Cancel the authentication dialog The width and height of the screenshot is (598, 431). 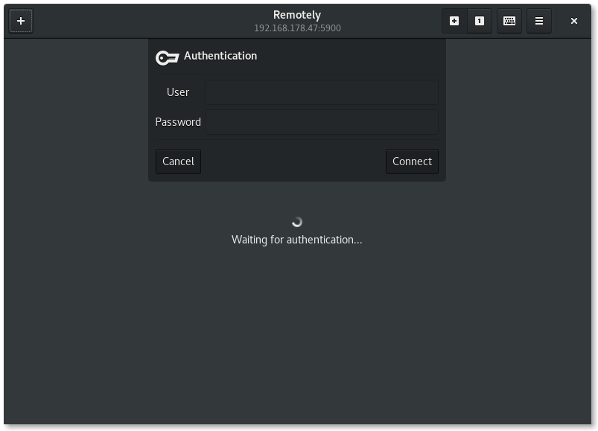(x=178, y=162)
